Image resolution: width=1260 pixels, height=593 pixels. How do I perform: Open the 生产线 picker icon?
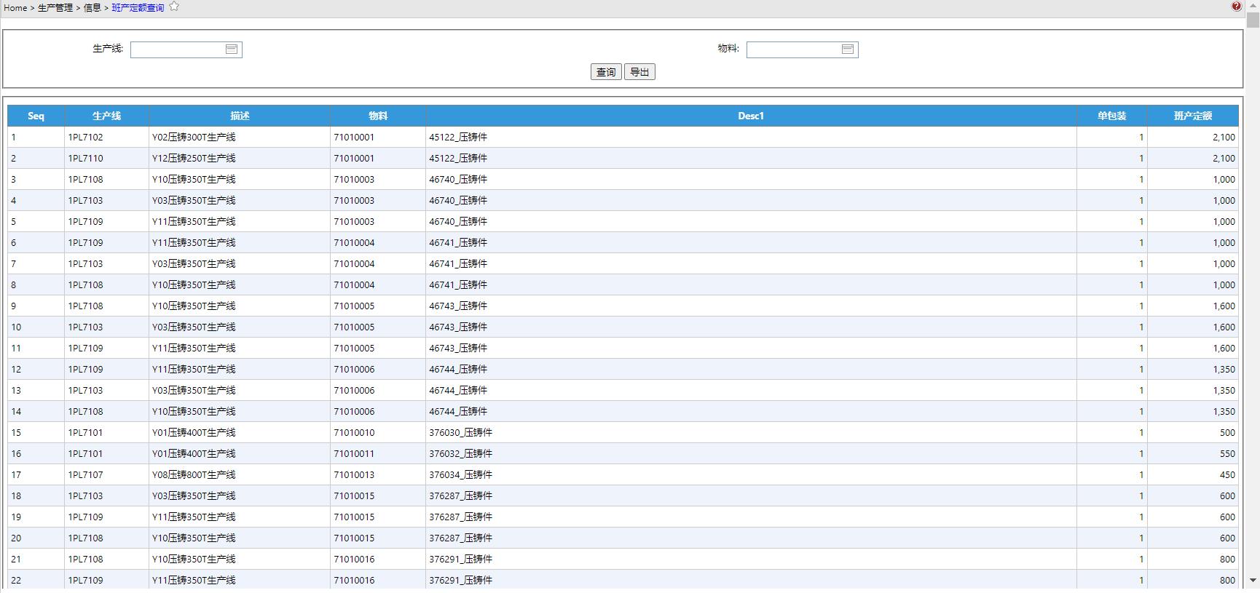(x=232, y=49)
